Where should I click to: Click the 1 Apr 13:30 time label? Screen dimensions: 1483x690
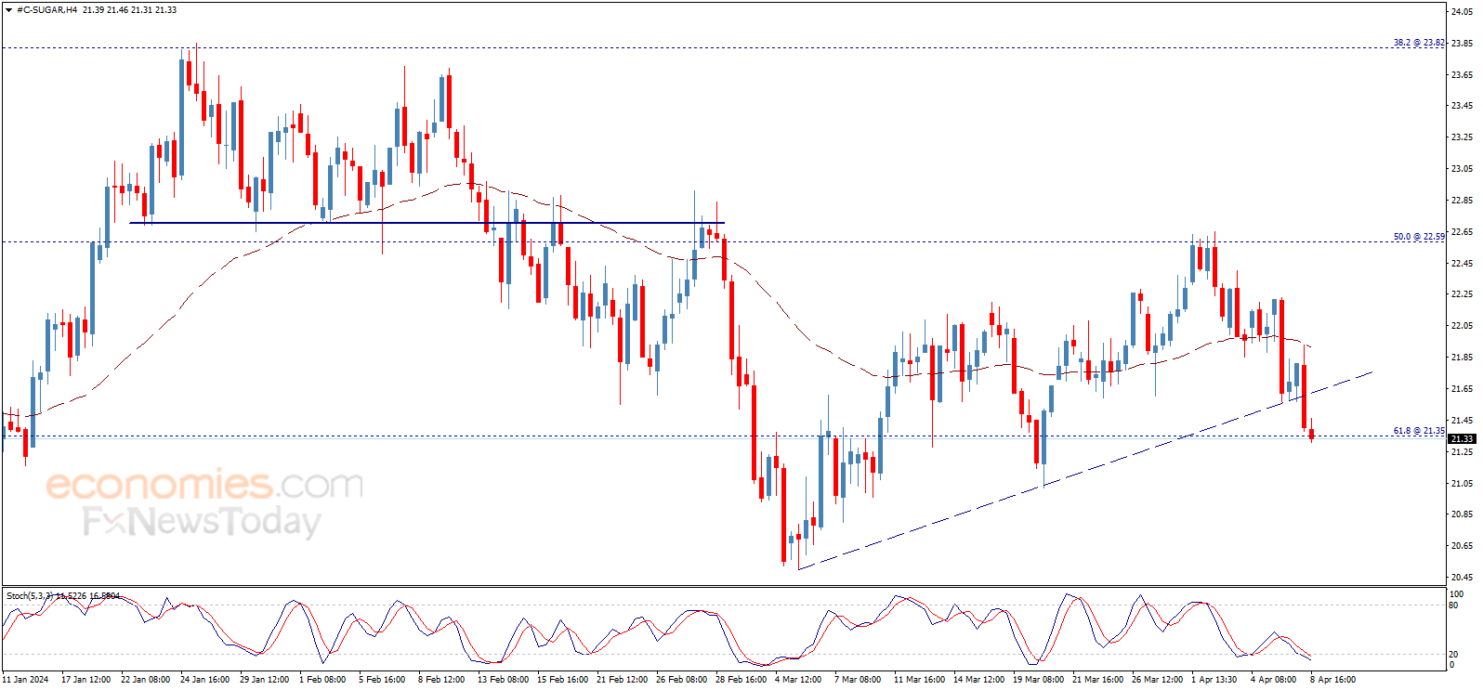point(1214,680)
